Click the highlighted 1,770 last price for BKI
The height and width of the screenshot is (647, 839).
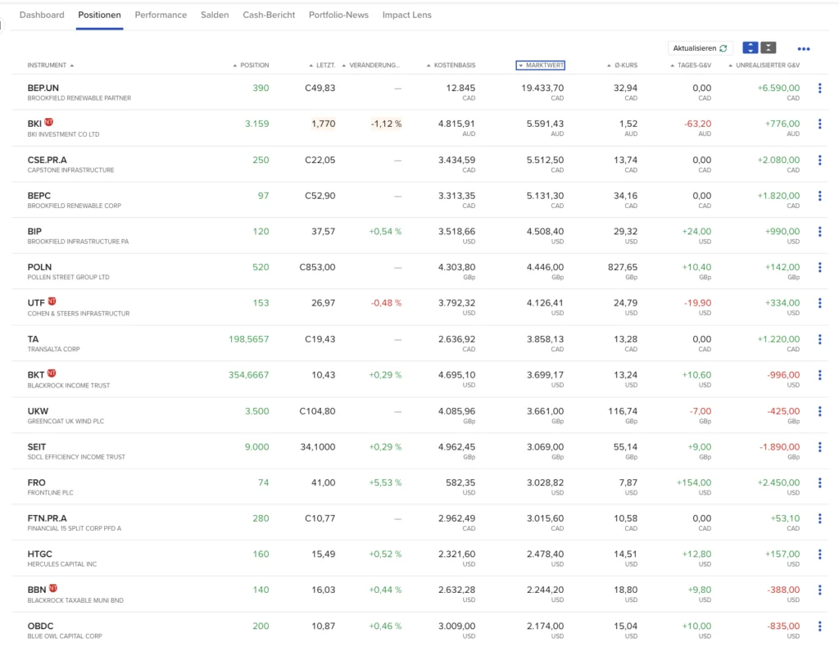click(323, 124)
